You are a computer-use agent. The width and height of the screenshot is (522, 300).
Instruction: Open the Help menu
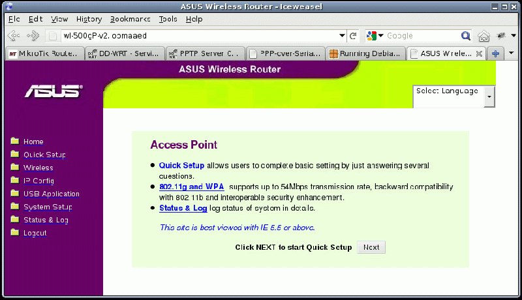(x=194, y=20)
